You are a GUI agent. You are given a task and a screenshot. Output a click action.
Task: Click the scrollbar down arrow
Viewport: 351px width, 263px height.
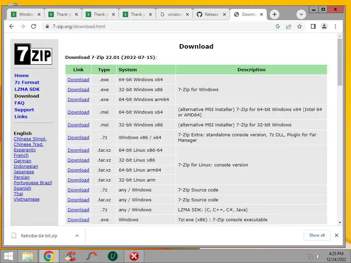340,223
